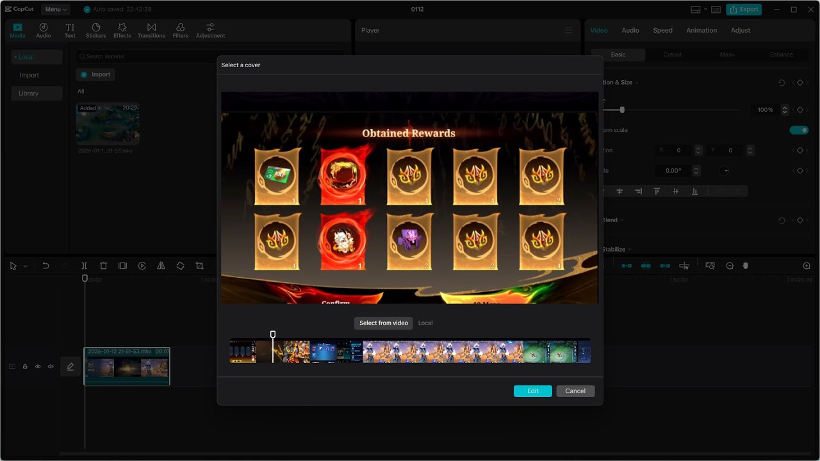Click the keyboard shortcuts icon beside Export
820x461 pixels.
[716, 10]
